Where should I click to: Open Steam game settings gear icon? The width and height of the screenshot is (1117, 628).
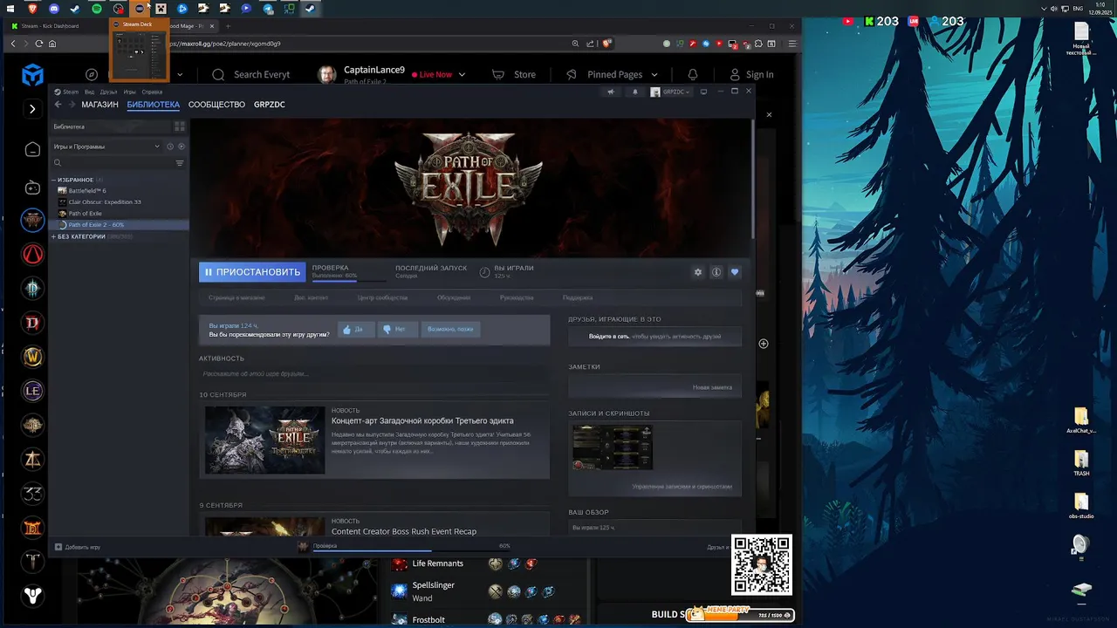tap(697, 272)
